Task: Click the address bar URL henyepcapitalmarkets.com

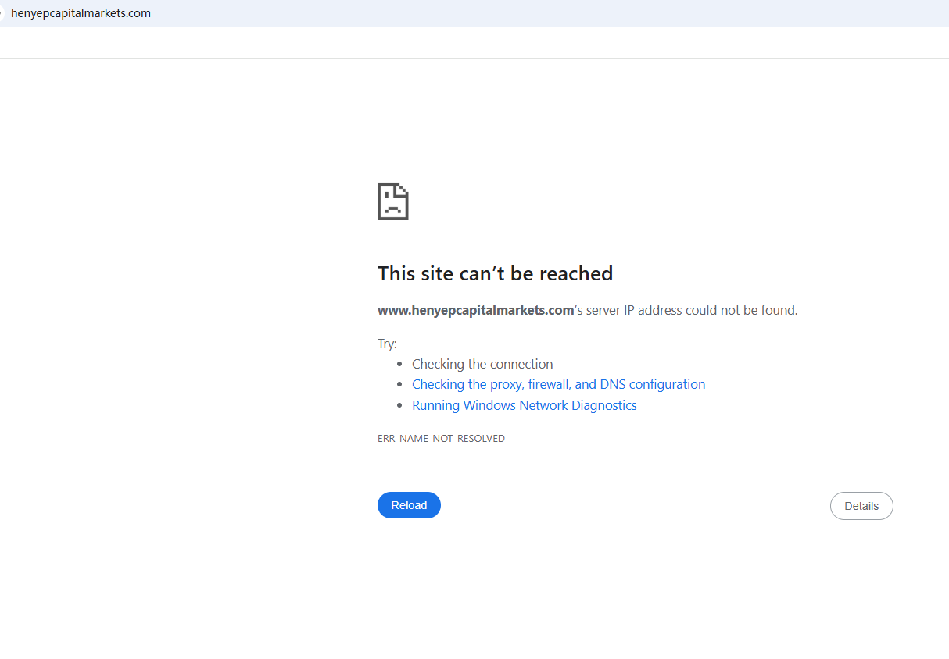Action: pyautogui.click(x=81, y=13)
